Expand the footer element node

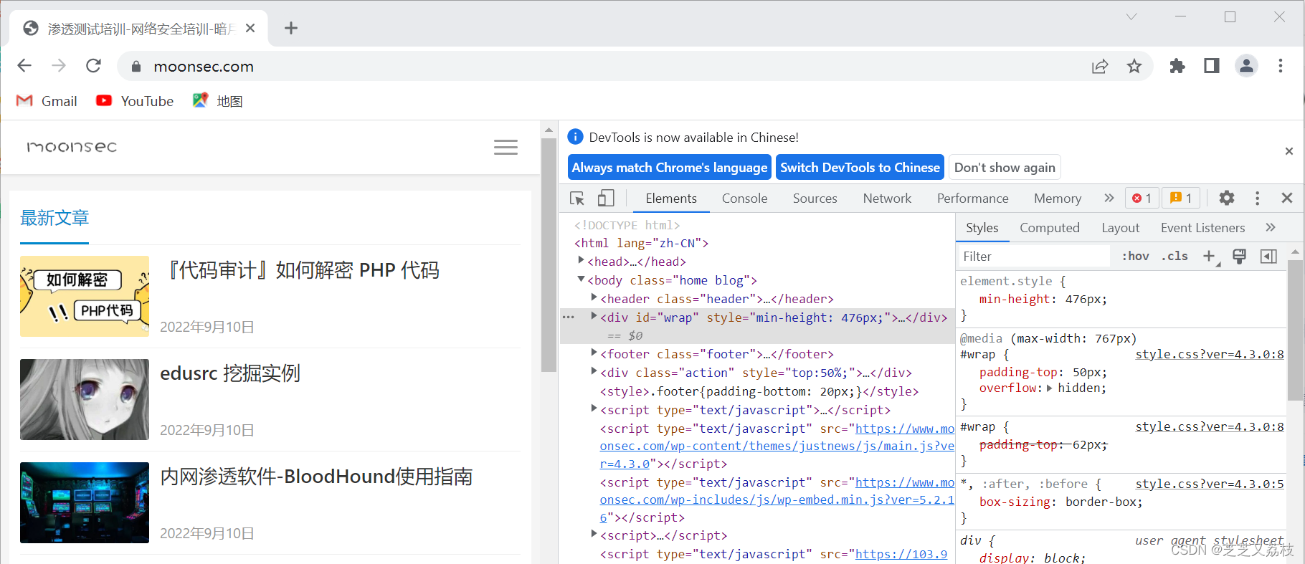594,353
